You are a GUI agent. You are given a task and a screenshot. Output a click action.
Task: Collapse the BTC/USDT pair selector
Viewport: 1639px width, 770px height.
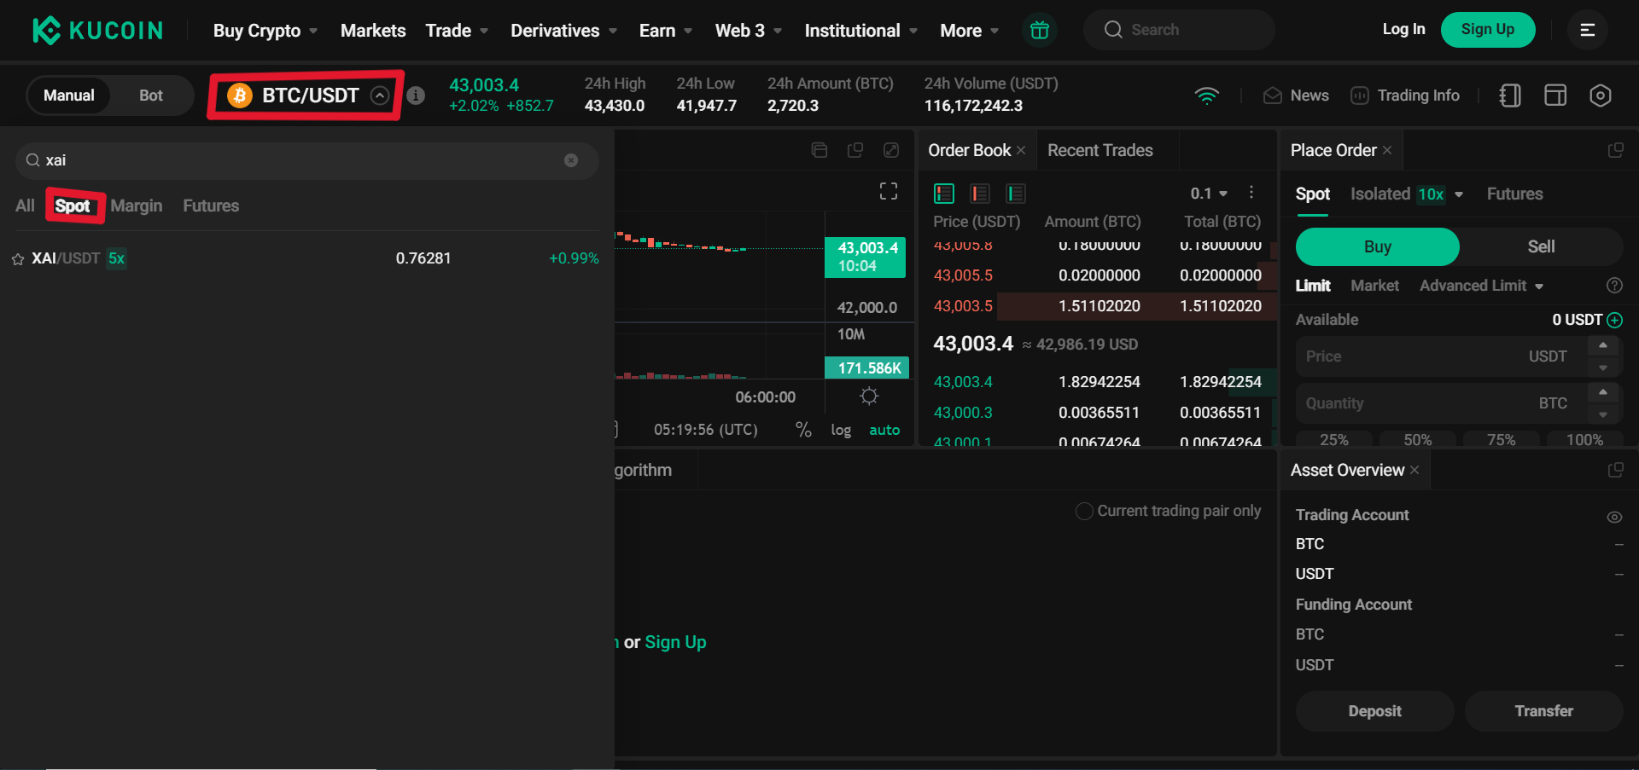tap(380, 96)
